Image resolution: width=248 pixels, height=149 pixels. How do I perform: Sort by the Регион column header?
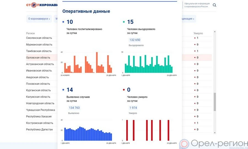[30, 33]
